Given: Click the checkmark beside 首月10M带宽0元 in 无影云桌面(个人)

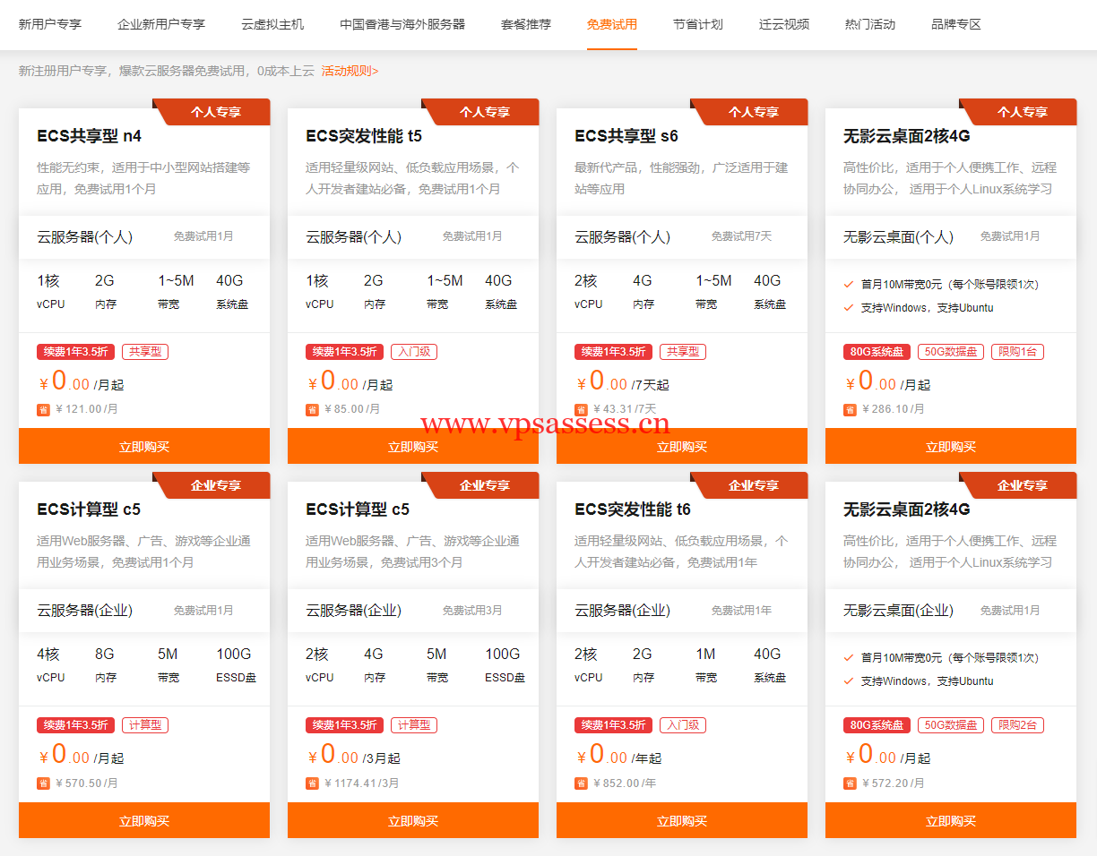Looking at the screenshot, I should click(849, 285).
